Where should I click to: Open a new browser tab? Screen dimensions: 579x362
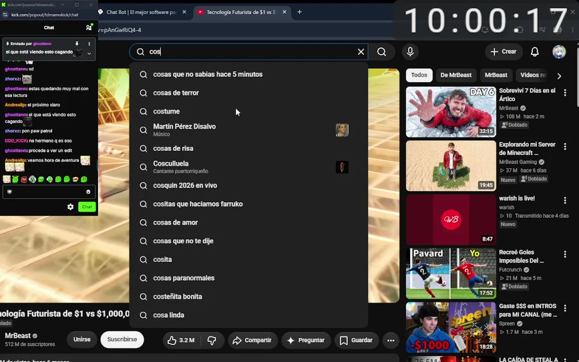coord(300,12)
